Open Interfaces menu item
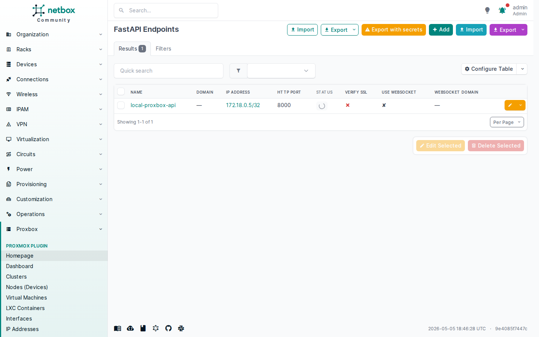The height and width of the screenshot is (337, 539). [x=54, y=319]
